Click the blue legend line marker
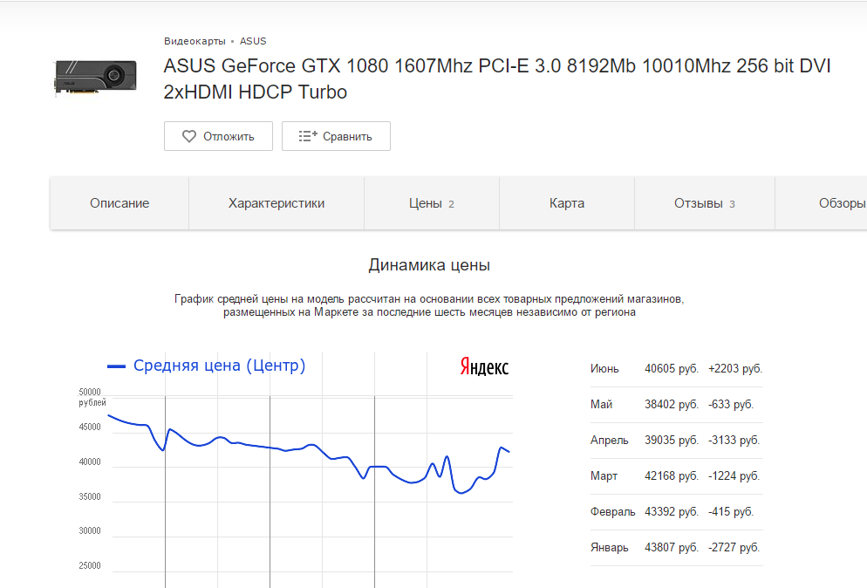 116,366
